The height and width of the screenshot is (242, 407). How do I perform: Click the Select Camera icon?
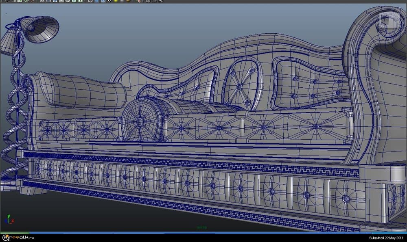click(7, 1)
